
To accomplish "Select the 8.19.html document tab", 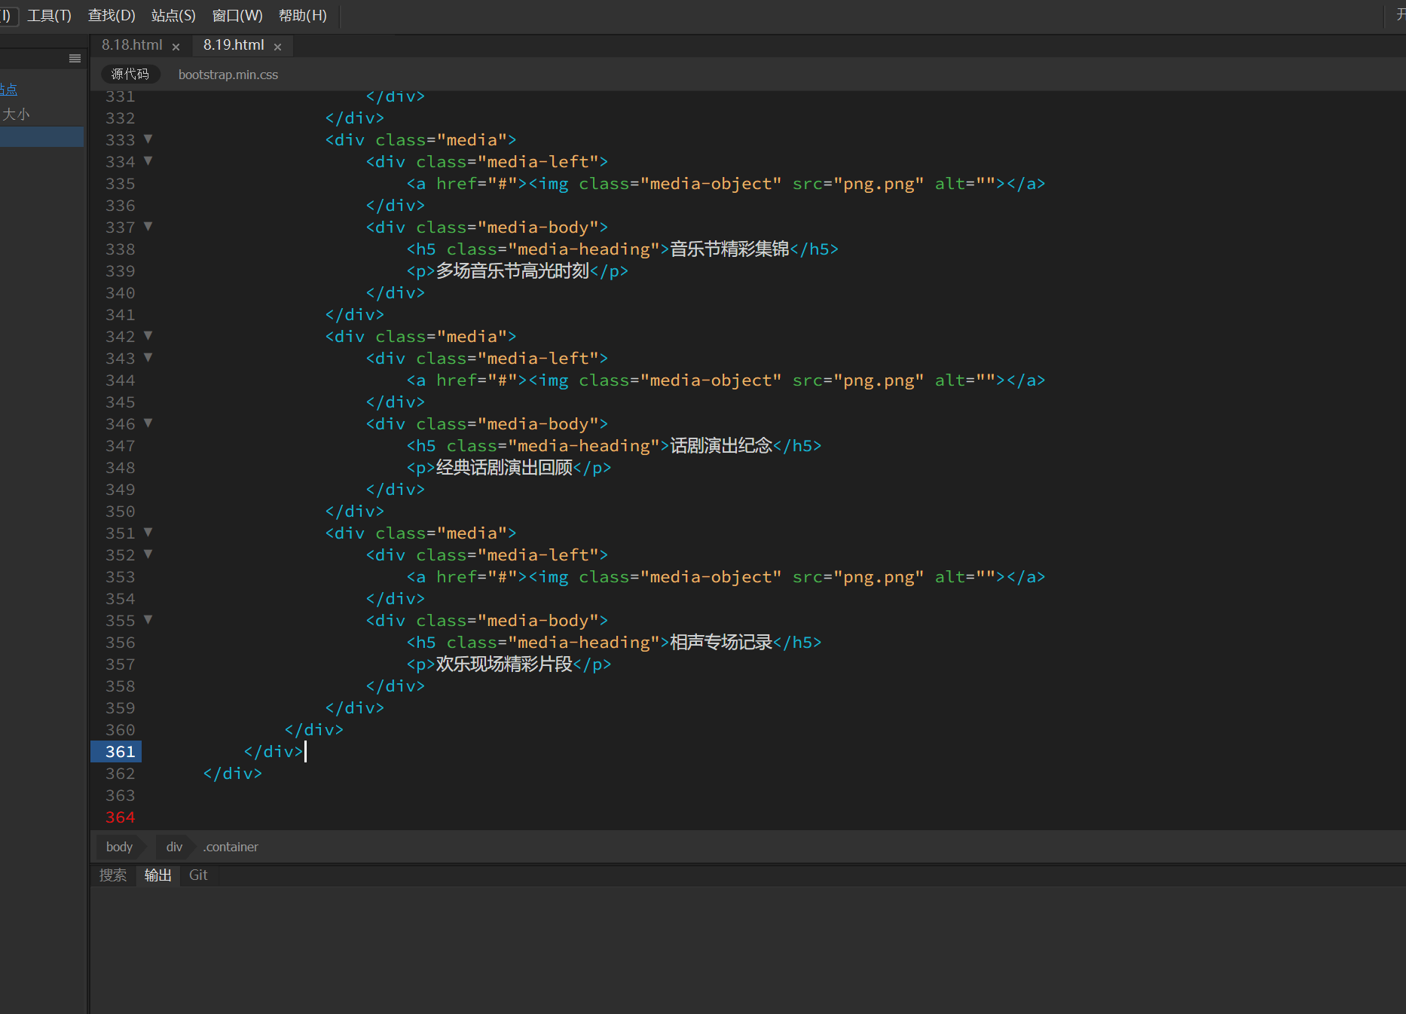I will click(x=234, y=45).
